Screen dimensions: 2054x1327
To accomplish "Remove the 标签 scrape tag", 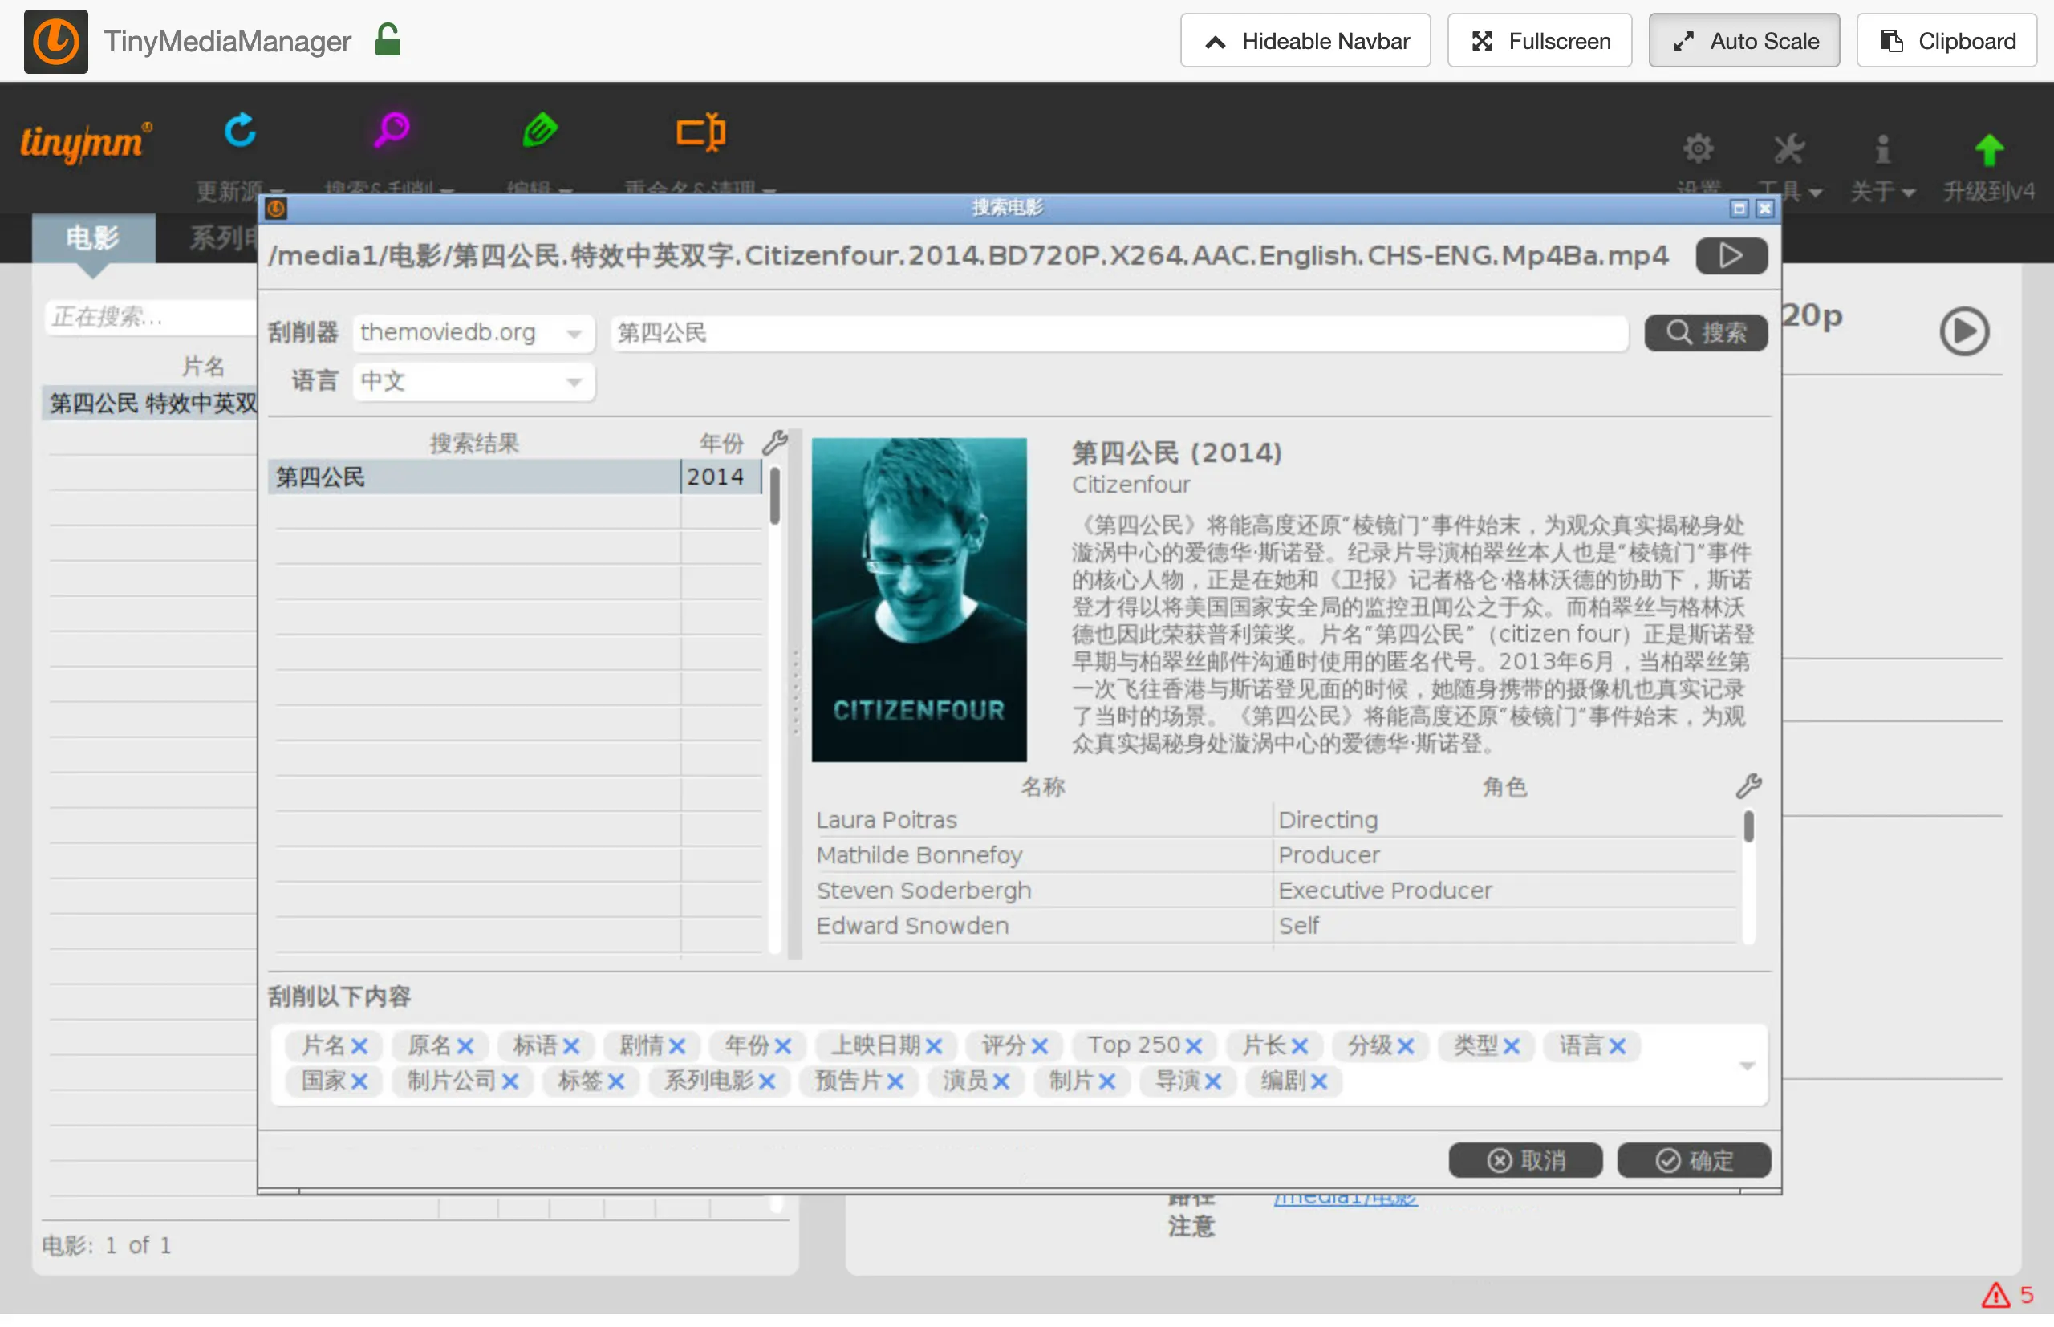I will click(615, 1081).
